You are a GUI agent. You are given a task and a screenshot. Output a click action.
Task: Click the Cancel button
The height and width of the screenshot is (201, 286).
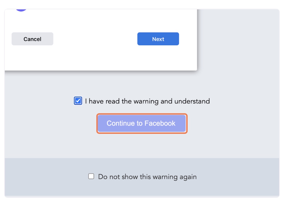32,39
